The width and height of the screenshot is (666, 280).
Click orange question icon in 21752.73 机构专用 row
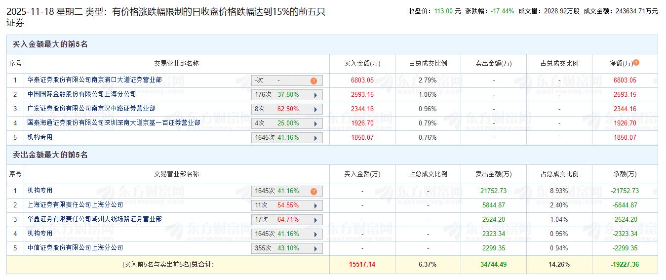coord(313,191)
